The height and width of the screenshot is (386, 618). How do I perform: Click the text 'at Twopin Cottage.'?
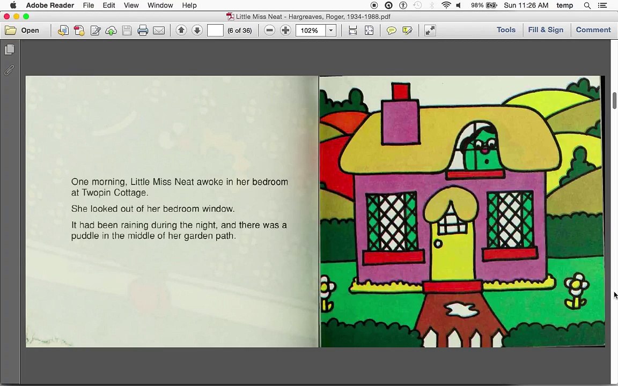[109, 192]
